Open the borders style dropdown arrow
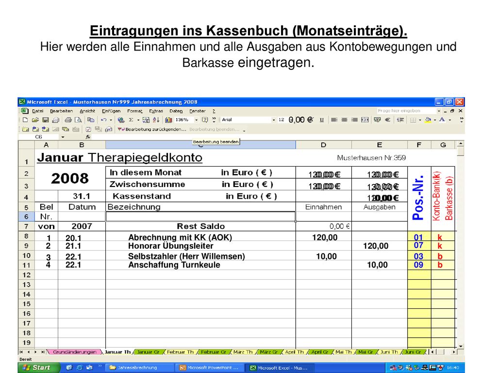Image resolution: width=497 pixels, height=373 pixels. [x=420, y=120]
